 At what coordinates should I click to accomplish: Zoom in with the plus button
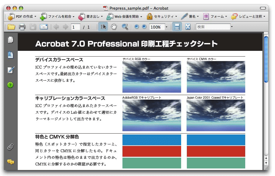[x=144, y=27]
